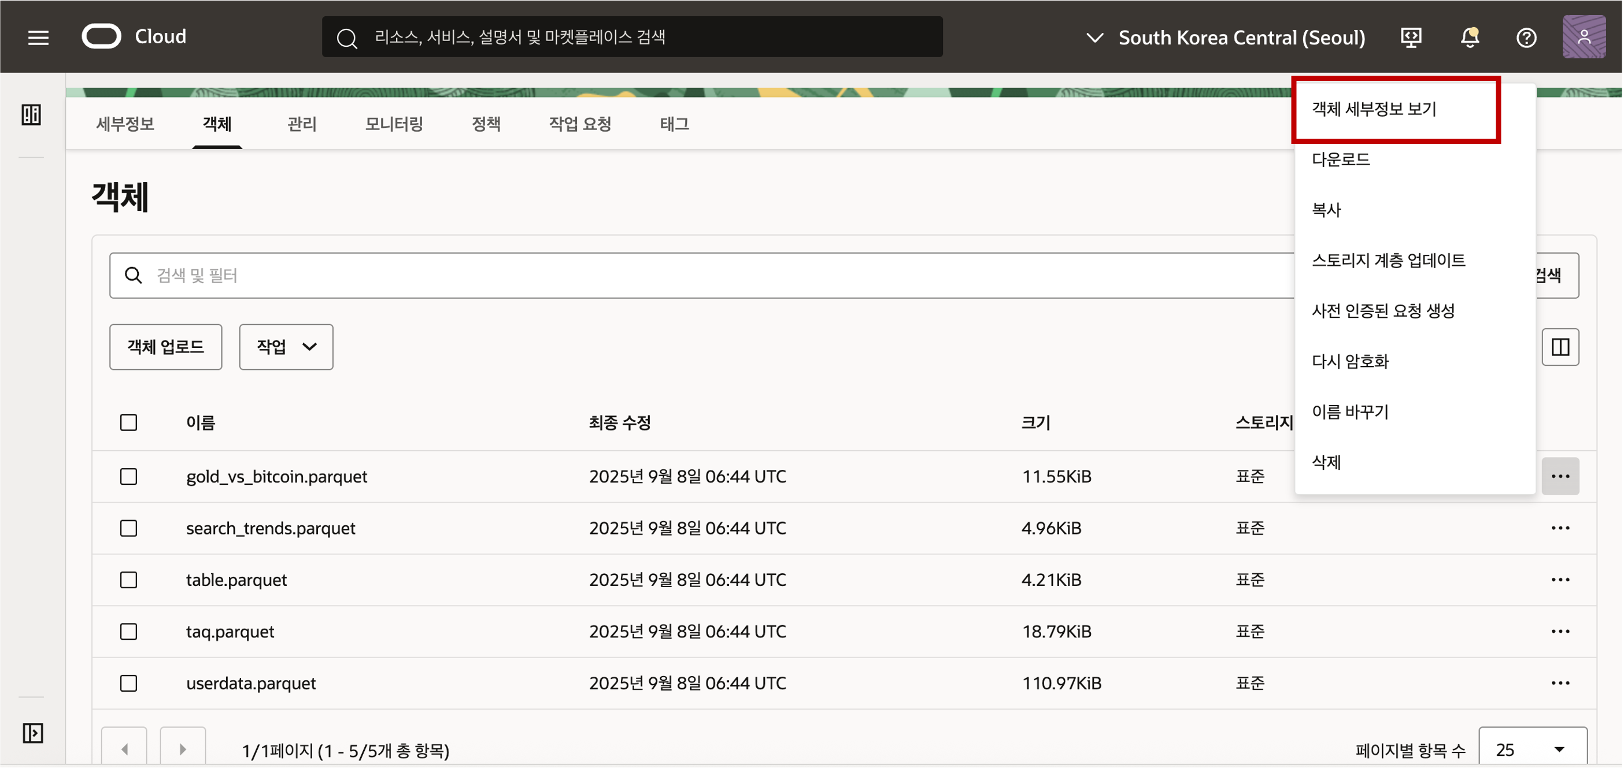1624x768 pixels.
Task: Expand the 작업 actions dropdown
Action: pos(286,347)
